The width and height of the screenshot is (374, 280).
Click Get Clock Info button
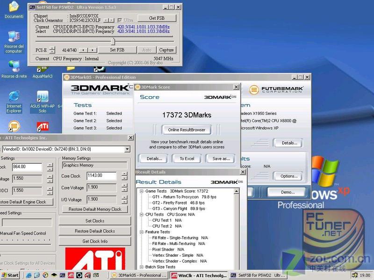click(x=95, y=241)
